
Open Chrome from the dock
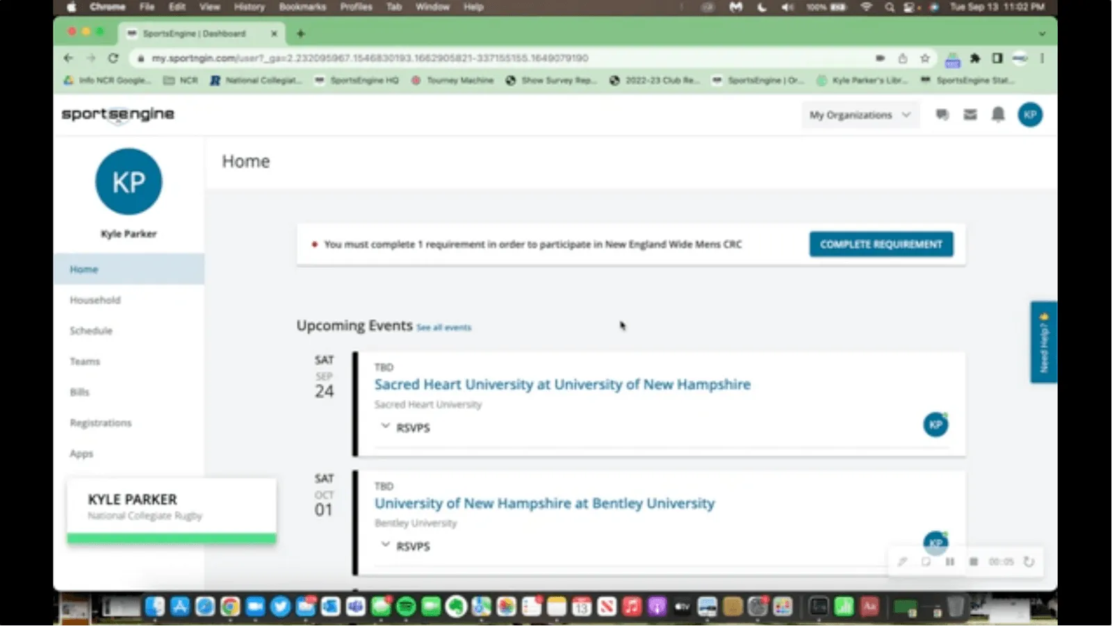click(x=230, y=607)
